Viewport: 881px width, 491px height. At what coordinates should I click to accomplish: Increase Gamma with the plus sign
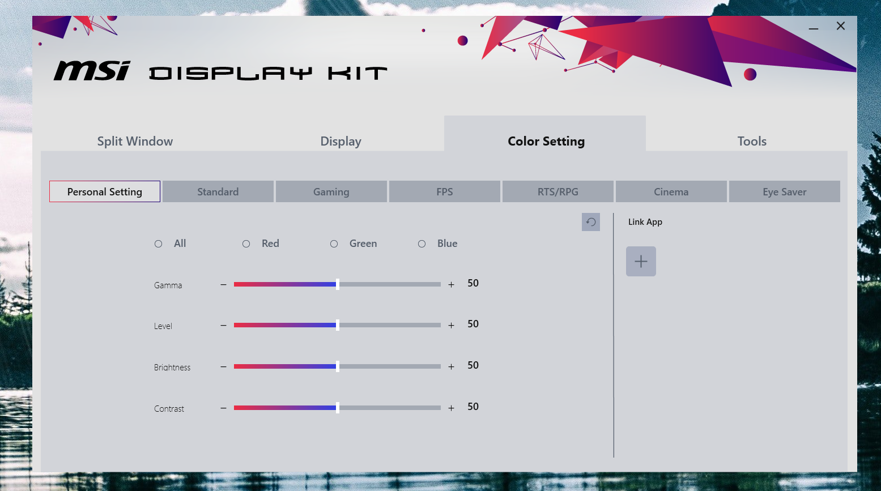point(451,284)
